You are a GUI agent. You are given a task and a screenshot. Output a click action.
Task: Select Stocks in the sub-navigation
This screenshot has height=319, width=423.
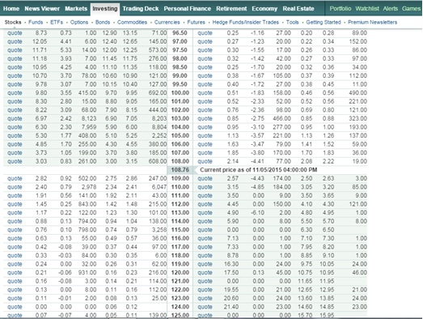[13, 22]
